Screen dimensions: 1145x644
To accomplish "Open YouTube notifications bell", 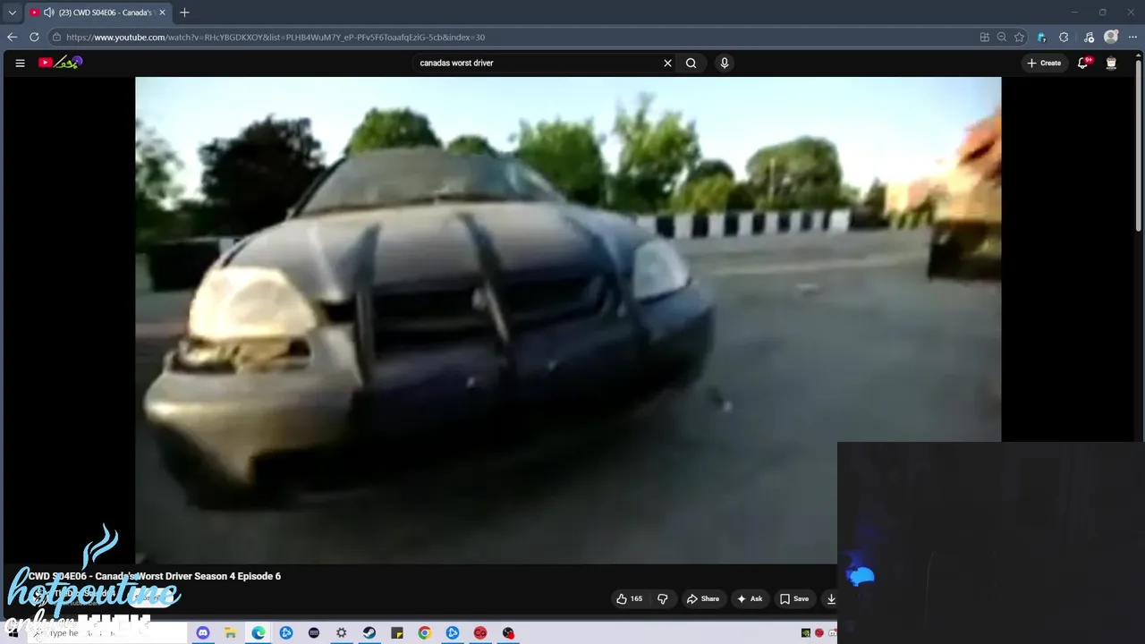I will (1083, 63).
